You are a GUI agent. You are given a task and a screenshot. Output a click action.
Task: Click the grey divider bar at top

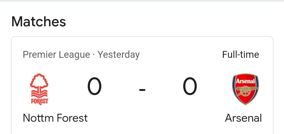[x=142, y=1]
